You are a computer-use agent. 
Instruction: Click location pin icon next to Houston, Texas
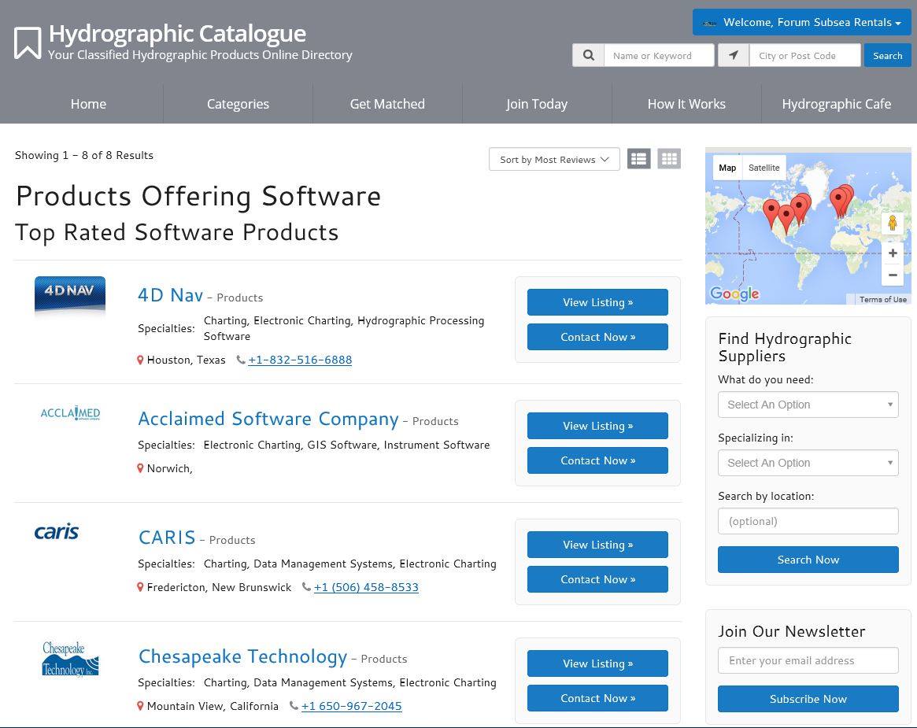[x=140, y=360]
